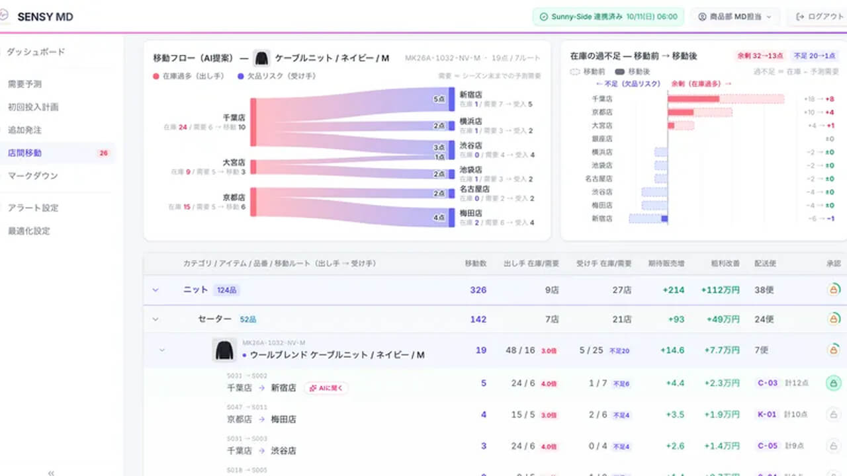The width and height of the screenshot is (847, 476).
Task: Collapse the ウールブレンド ケーブルニット row chevron
Action: [x=161, y=350]
